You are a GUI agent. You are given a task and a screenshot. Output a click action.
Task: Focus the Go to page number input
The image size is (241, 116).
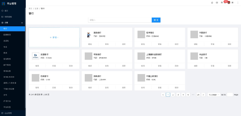coord(230,95)
